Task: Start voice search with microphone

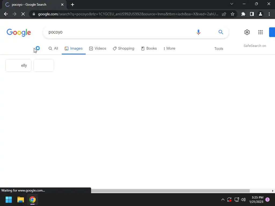Action: 198,32
